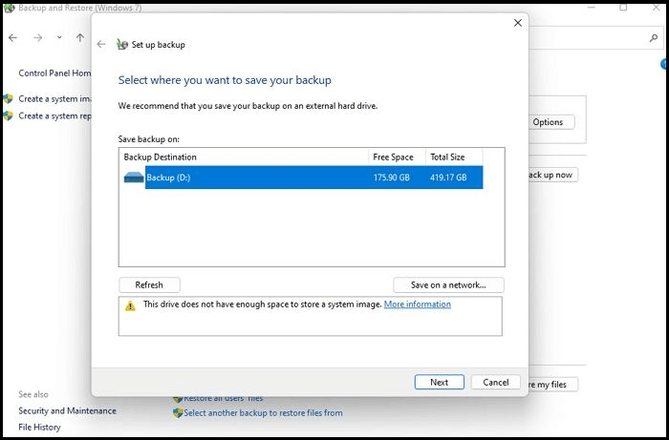The image size is (669, 440).
Task: Open recent locations dropdown arrow
Action: [59, 37]
